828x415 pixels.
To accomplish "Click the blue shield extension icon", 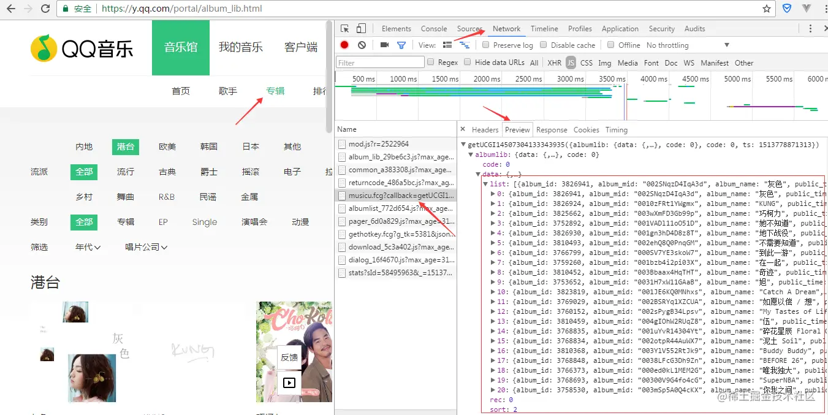I will (787, 9).
